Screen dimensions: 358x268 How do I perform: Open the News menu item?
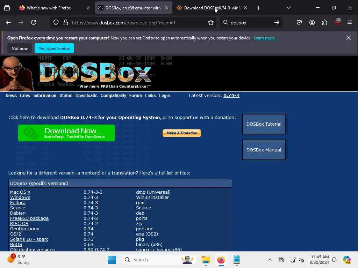tap(11, 96)
